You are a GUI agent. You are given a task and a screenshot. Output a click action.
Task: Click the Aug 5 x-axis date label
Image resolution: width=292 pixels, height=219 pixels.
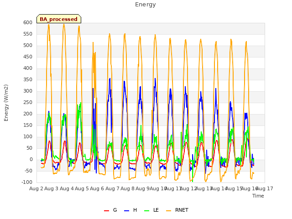pyautogui.click(x=82, y=188)
